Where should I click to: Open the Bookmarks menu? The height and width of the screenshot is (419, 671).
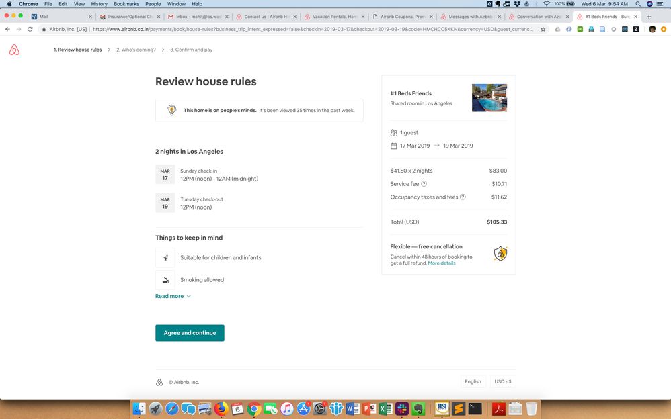pyautogui.click(x=126, y=4)
